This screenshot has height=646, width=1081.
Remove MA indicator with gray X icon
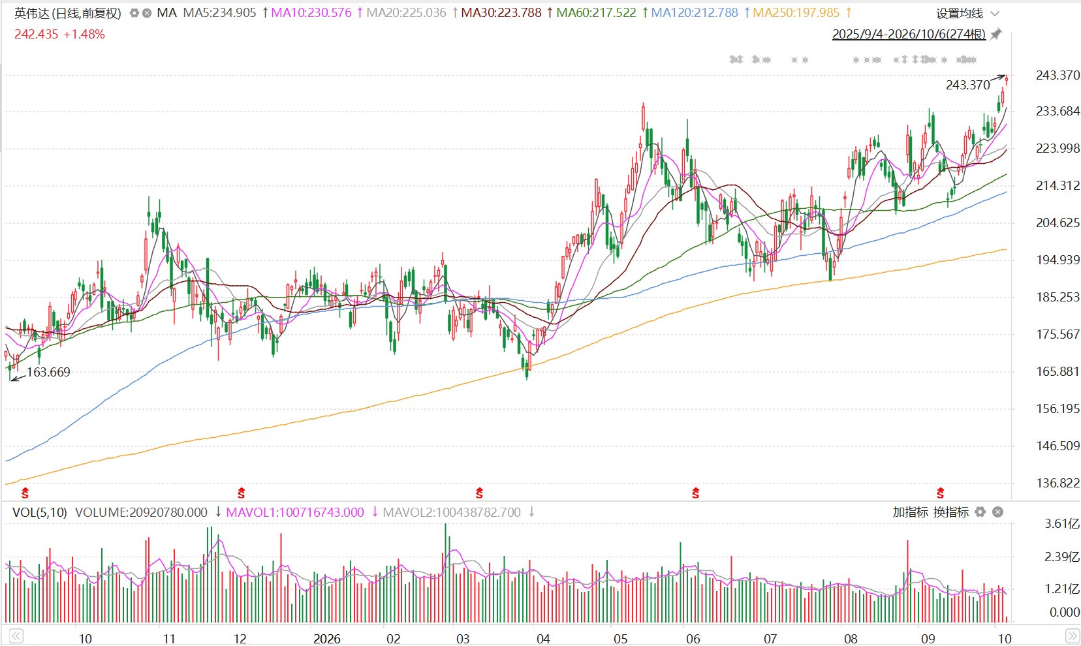[x=147, y=13]
